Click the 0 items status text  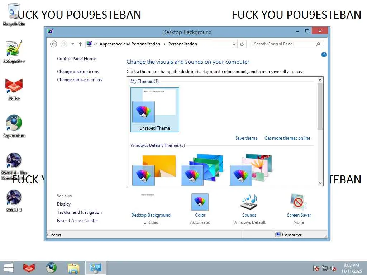(x=54, y=235)
